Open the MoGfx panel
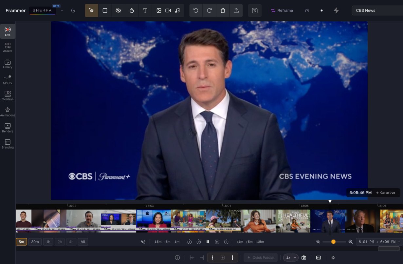The width and height of the screenshot is (403, 264). (x=8, y=80)
